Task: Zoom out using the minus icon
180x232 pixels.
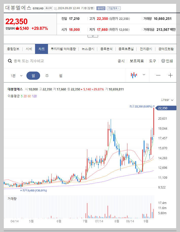Action: click(x=158, y=75)
